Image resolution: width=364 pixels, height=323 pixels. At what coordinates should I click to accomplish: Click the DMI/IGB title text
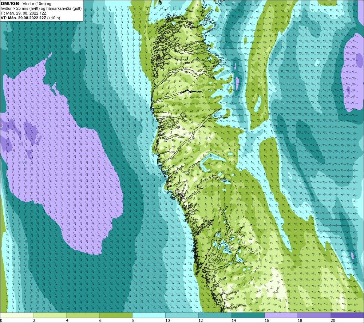coord(10,4)
